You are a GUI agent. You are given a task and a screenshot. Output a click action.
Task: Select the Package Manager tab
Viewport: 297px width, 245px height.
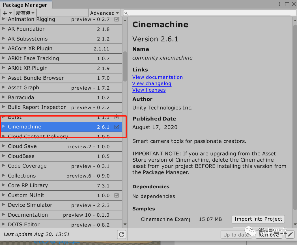click(26, 5)
